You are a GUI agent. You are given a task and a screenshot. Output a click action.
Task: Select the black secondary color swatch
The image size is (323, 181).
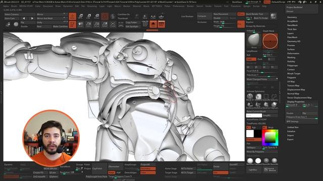257,133
